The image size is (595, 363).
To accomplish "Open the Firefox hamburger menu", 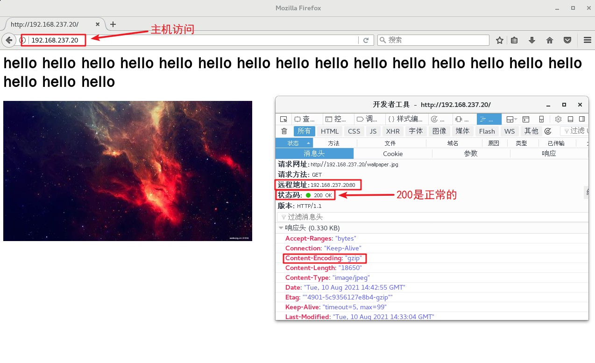I will pos(588,40).
